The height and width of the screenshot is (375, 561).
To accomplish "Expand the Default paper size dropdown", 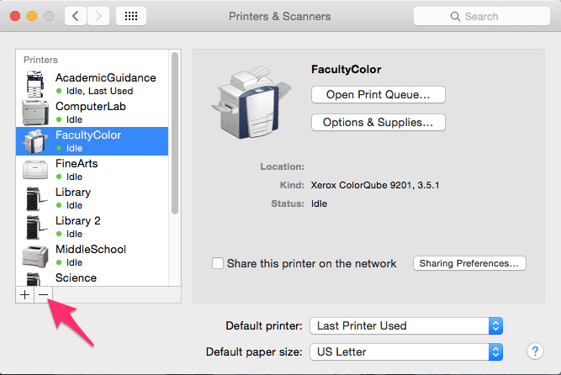I will pyautogui.click(x=406, y=351).
